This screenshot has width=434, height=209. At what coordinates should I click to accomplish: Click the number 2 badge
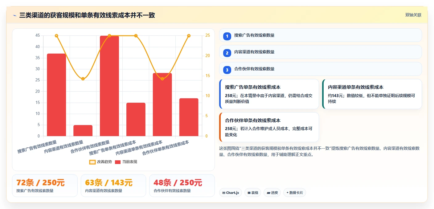point(227,53)
